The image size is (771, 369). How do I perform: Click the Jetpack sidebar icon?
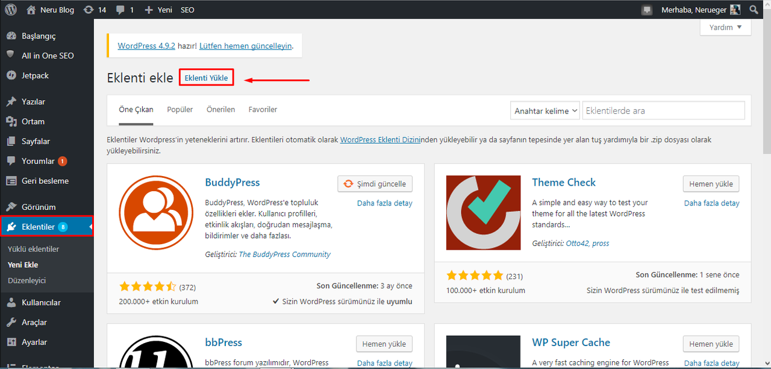click(11, 75)
